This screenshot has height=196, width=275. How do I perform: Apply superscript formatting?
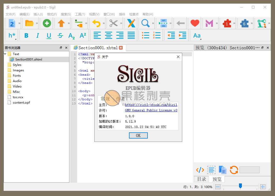point(83,35)
